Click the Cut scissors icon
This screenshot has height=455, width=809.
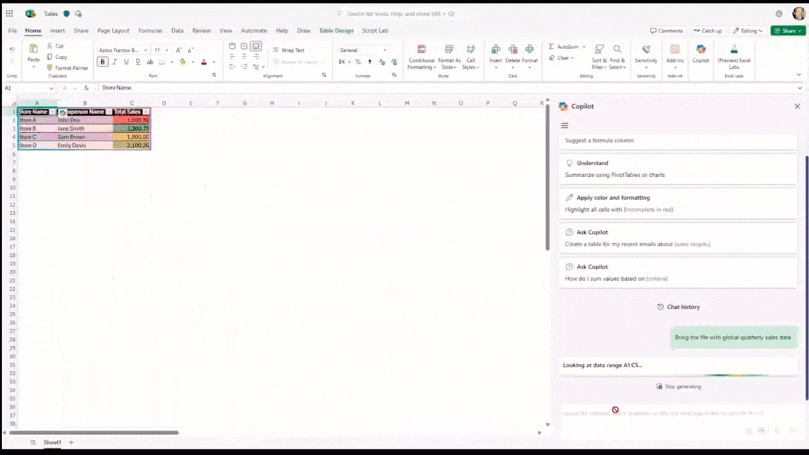50,46
